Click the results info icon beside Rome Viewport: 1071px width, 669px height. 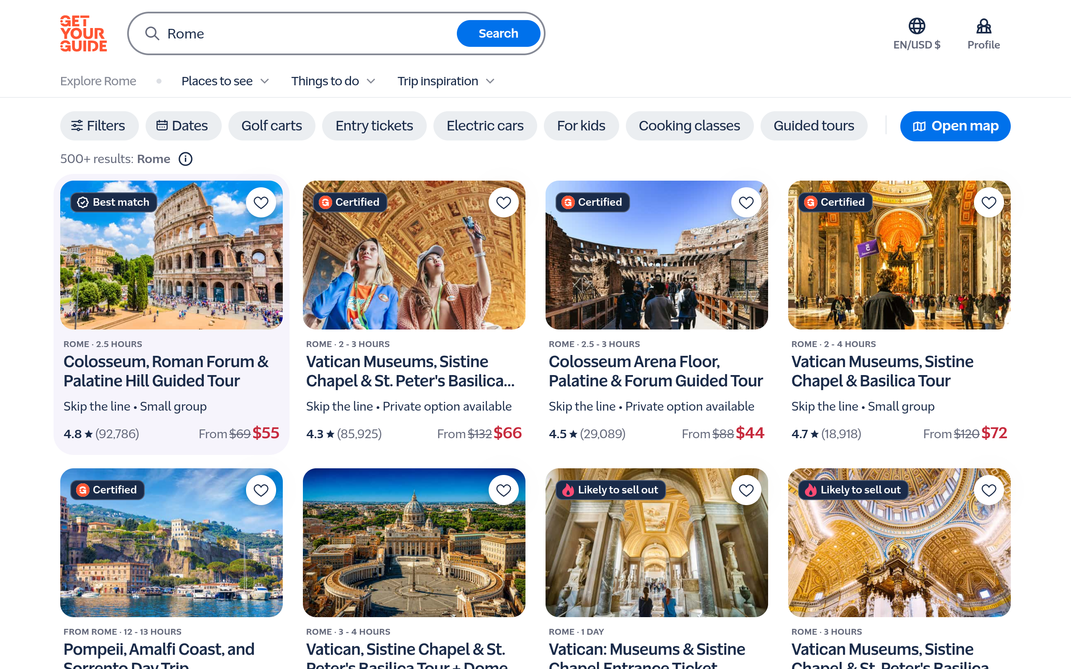pyautogui.click(x=185, y=159)
